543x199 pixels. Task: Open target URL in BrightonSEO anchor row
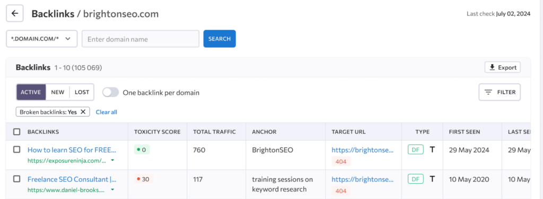363,150
